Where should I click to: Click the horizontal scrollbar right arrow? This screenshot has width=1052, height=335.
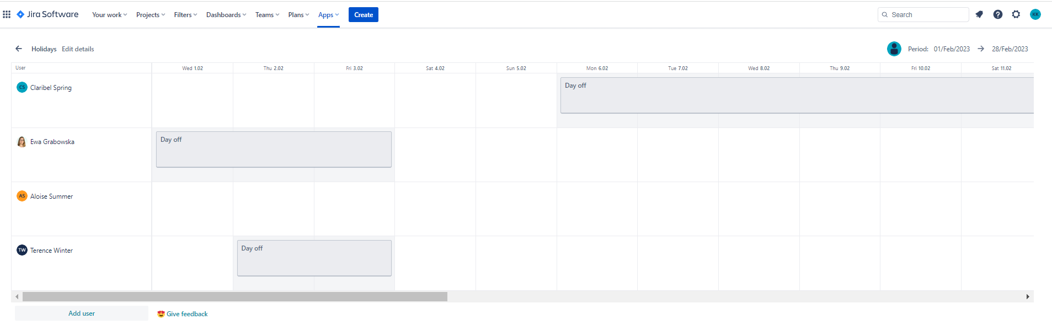coord(1028,296)
